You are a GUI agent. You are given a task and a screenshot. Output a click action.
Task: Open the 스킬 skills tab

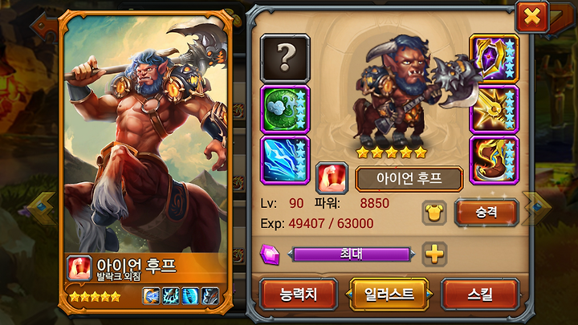(480, 294)
